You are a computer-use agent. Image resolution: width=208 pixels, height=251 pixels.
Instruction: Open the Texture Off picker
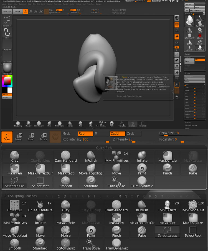(7, 57)
